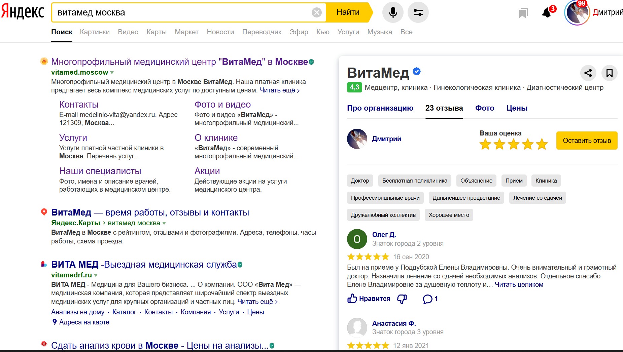Click Адреса на карте link
This screenshot has width=623, height=352.
84,322
